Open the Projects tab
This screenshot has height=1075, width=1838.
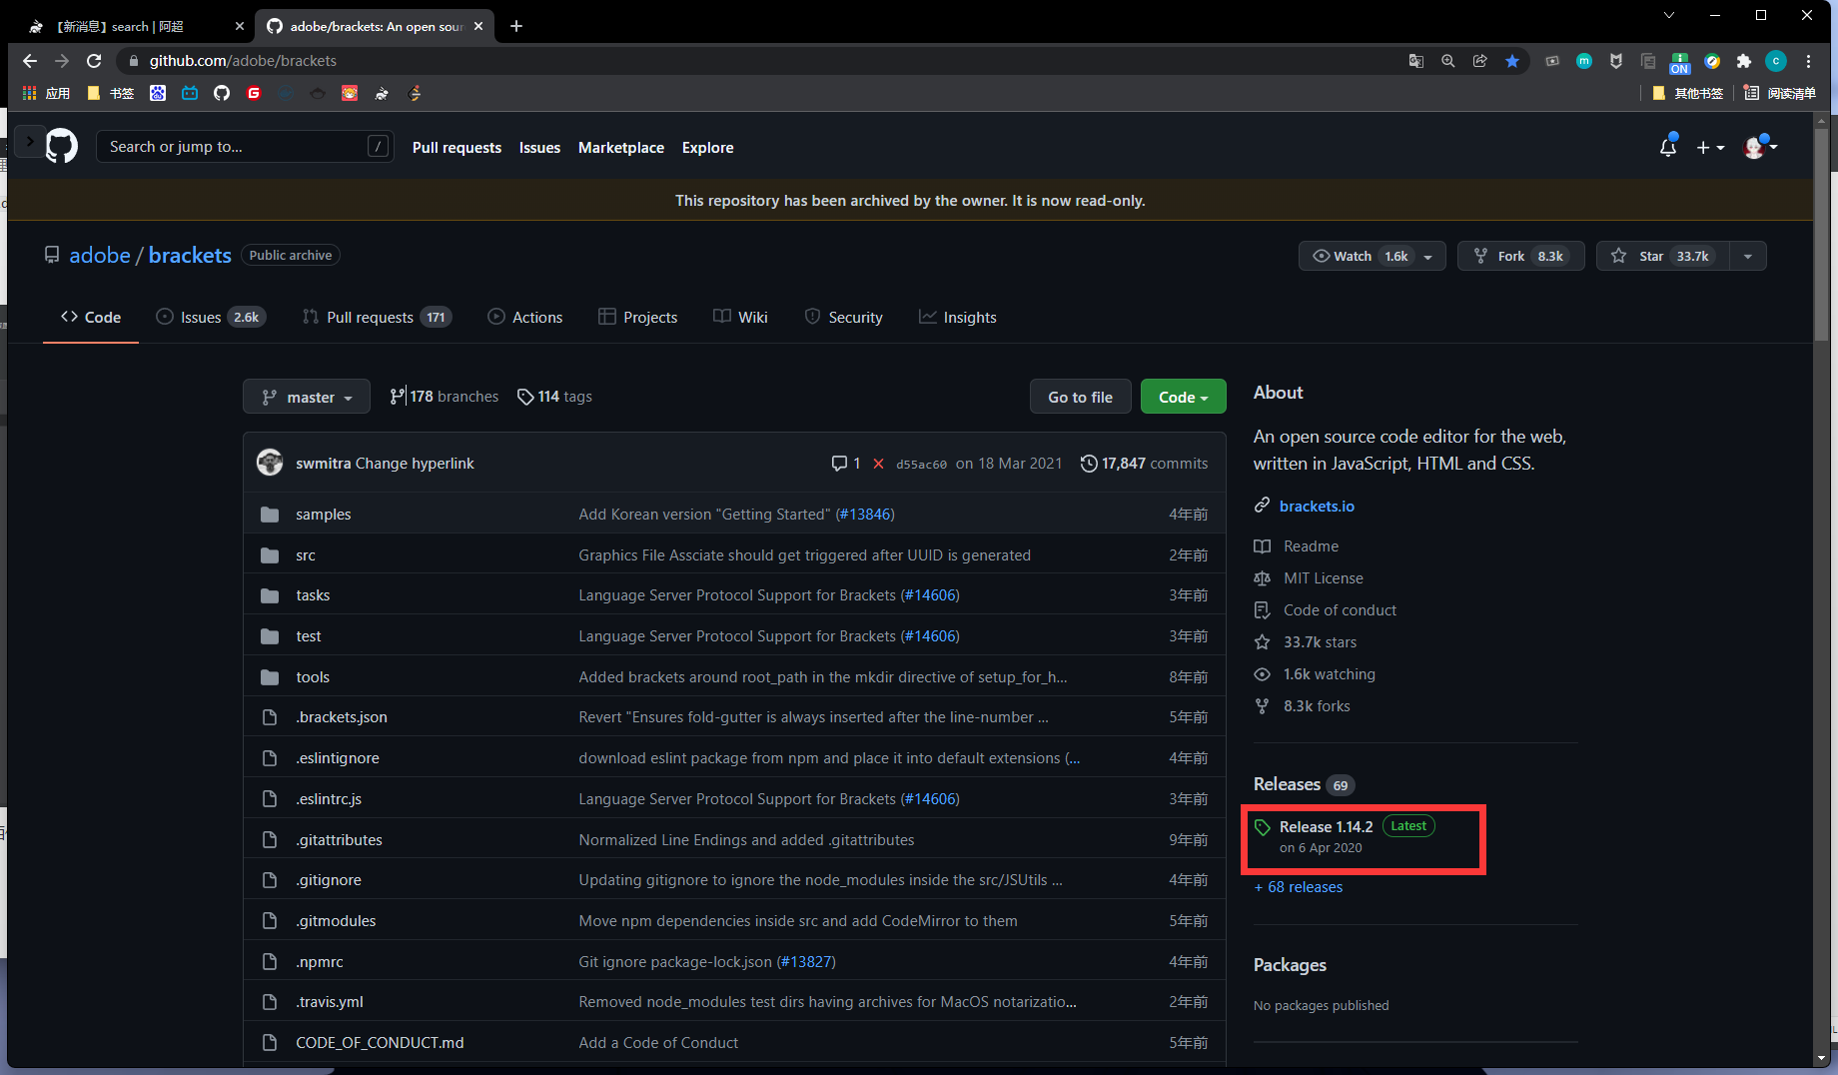638,317
